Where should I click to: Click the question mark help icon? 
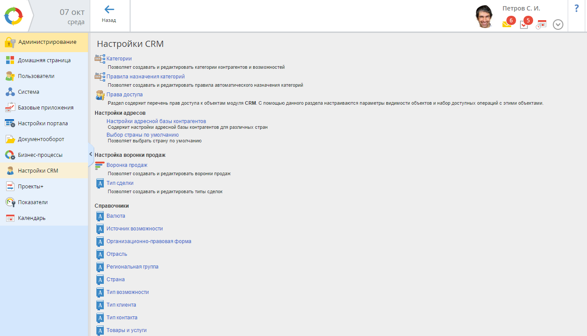576,8
